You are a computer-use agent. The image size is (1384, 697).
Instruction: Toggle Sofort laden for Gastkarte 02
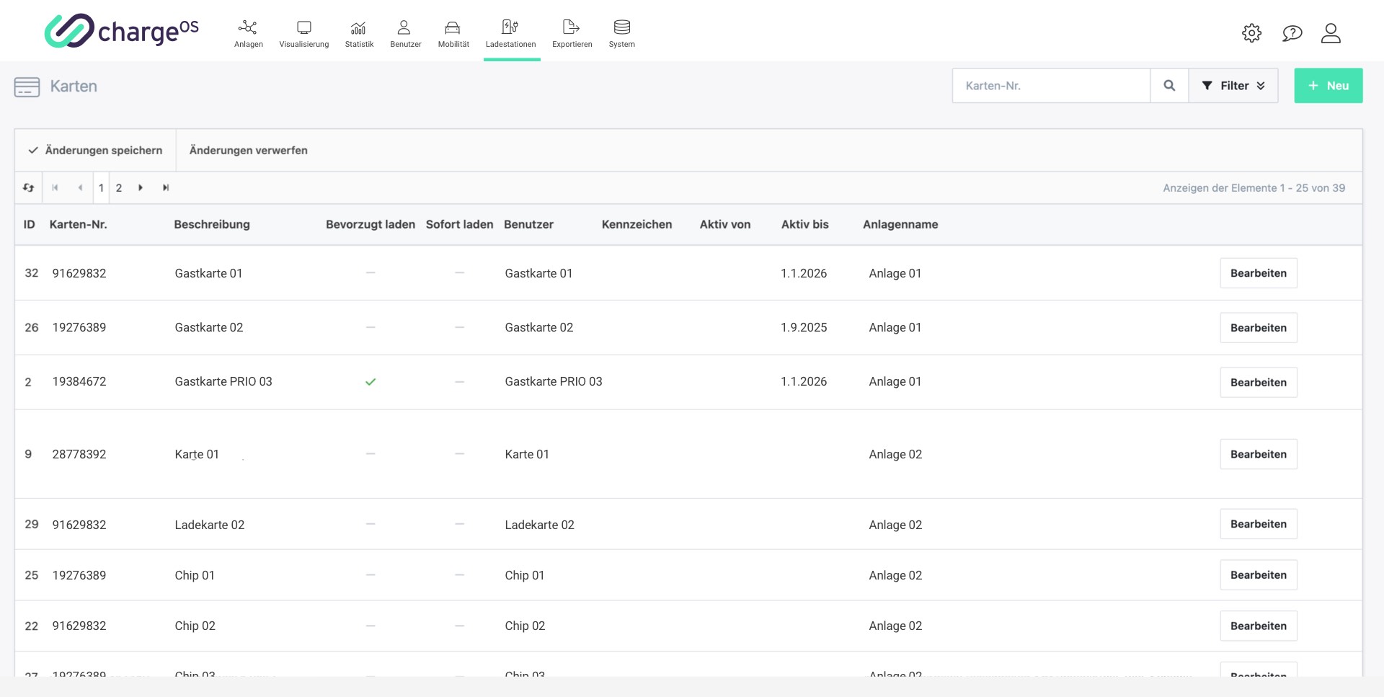459,327
